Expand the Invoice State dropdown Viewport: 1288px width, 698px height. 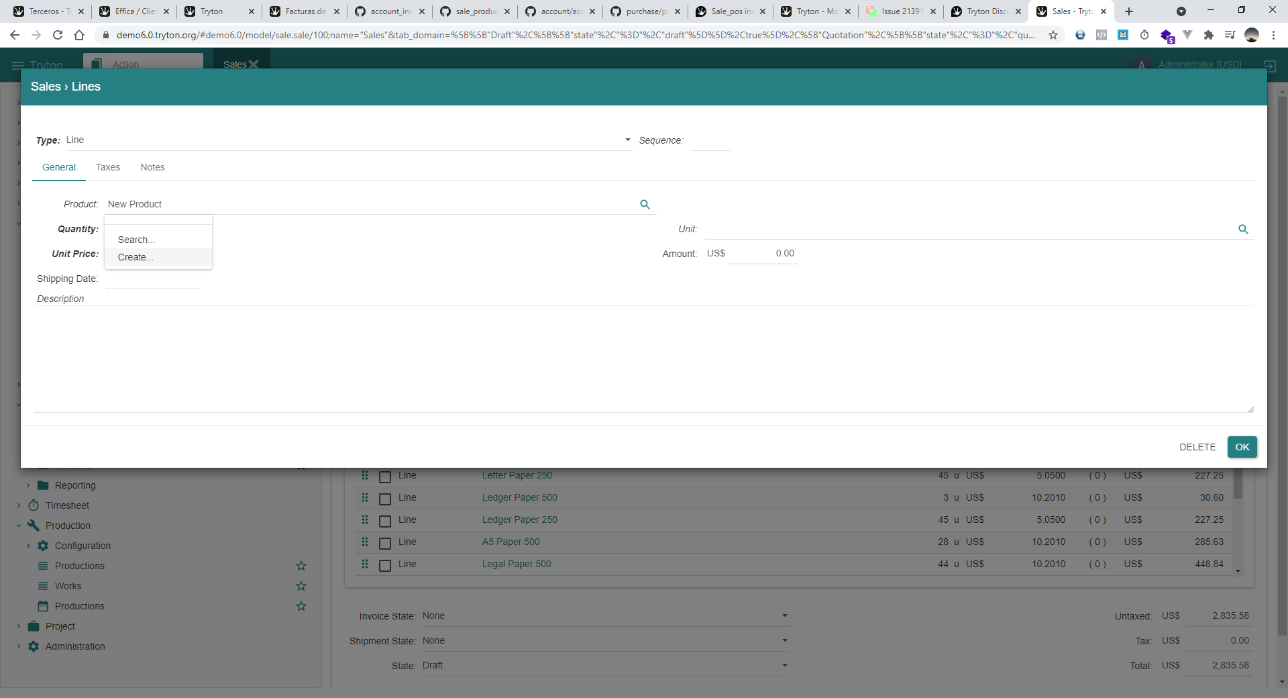(784, 616)
